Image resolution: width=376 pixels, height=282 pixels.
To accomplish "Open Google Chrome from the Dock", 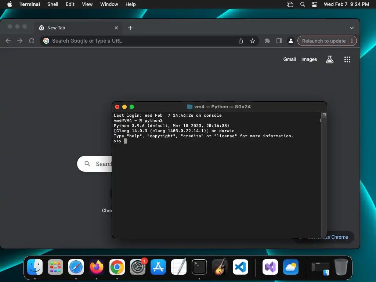I will point(117,267).
